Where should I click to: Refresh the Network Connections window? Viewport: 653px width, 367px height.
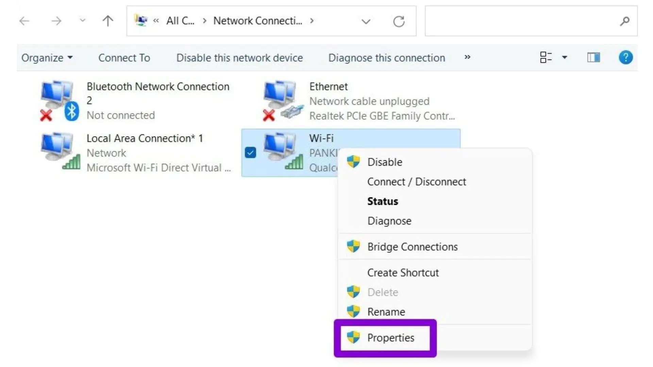(x=399, y=21)
